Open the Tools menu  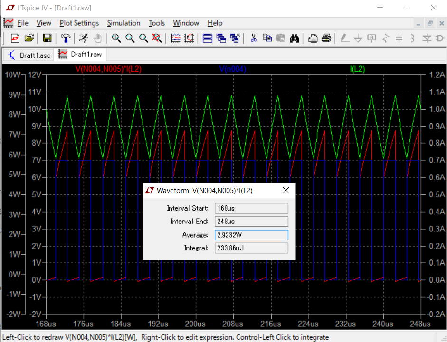tap(157, 23)
